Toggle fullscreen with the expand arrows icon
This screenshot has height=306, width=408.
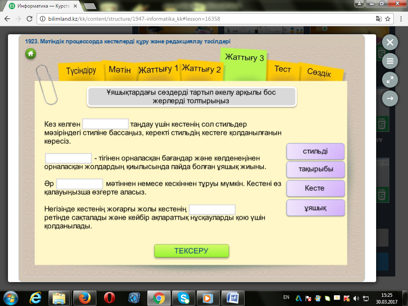pyautogui.click(x=390, y=80)
